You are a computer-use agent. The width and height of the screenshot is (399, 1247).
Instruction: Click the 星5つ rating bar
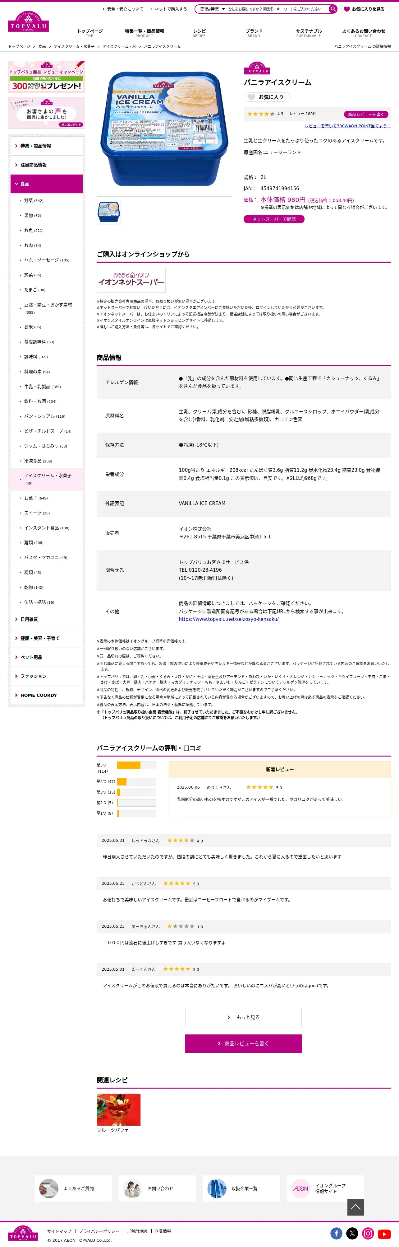pos(136,765)
